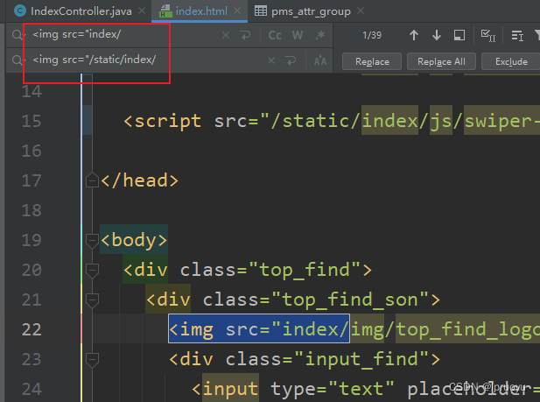Switch to the IndexController.java tab
Screen dimensions: 540x402
pyautogui.click(x=81, y=11)
